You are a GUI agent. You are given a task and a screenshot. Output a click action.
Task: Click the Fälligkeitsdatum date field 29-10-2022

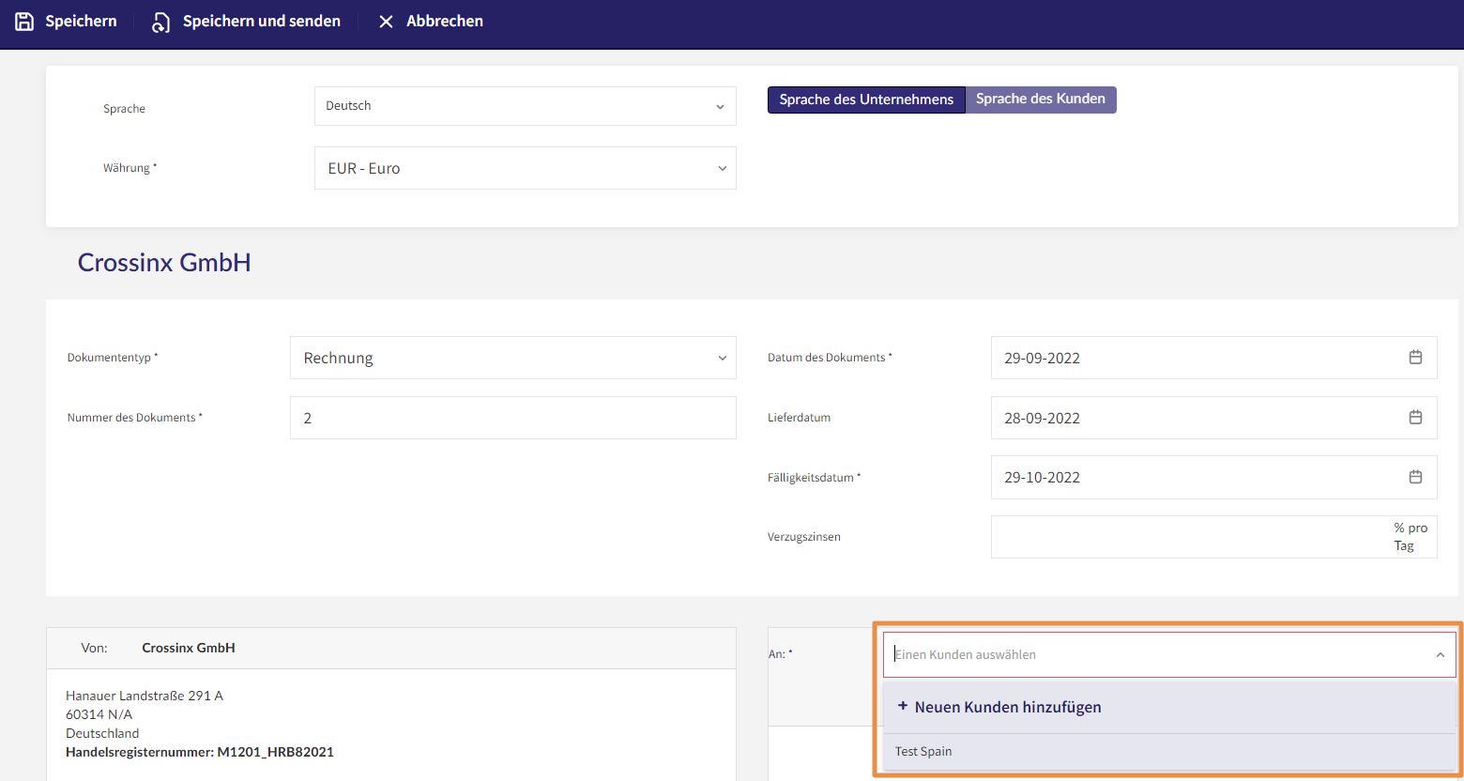coord(1214,477)
